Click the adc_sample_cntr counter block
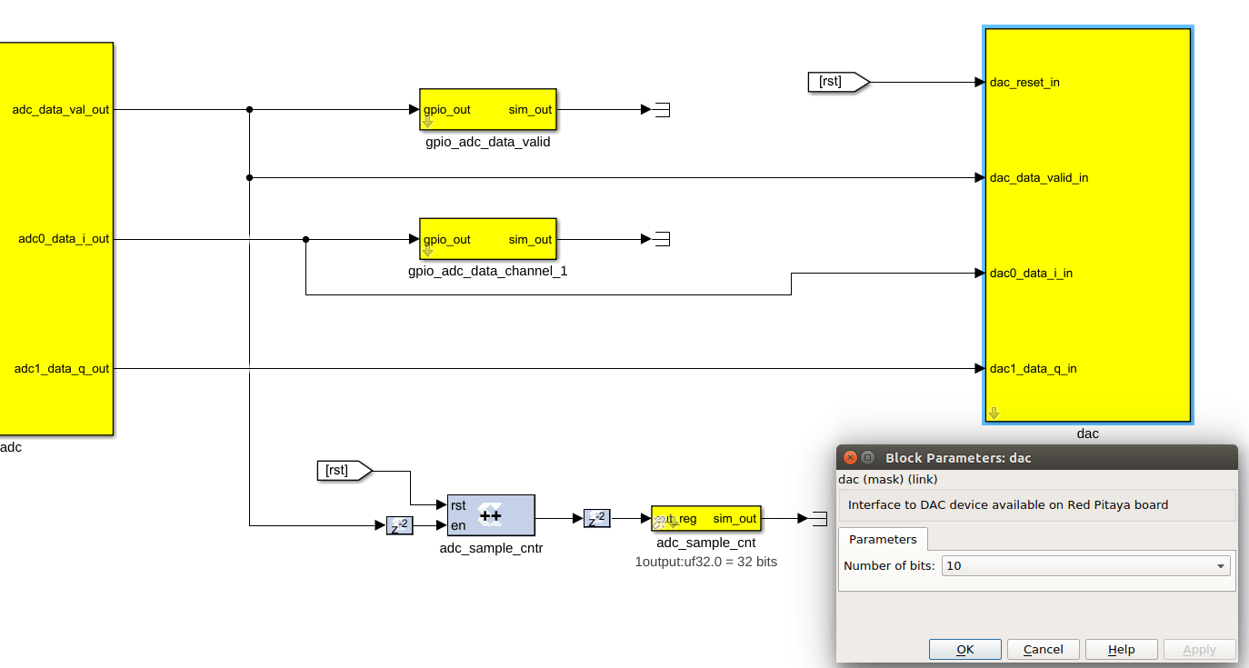The width and height of the screenshot is (1249, 668). tap(491, 514)
